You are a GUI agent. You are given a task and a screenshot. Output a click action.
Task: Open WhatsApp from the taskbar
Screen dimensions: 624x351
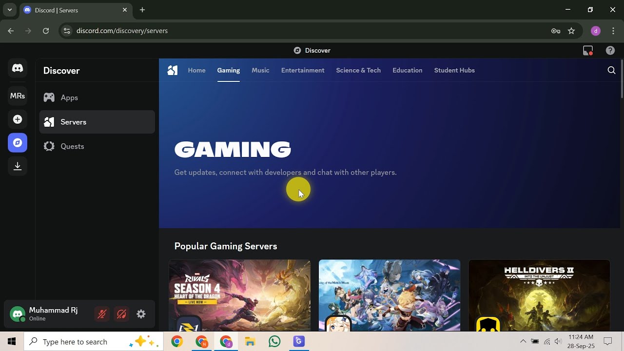pyautogui.click(x=274, y=342)
